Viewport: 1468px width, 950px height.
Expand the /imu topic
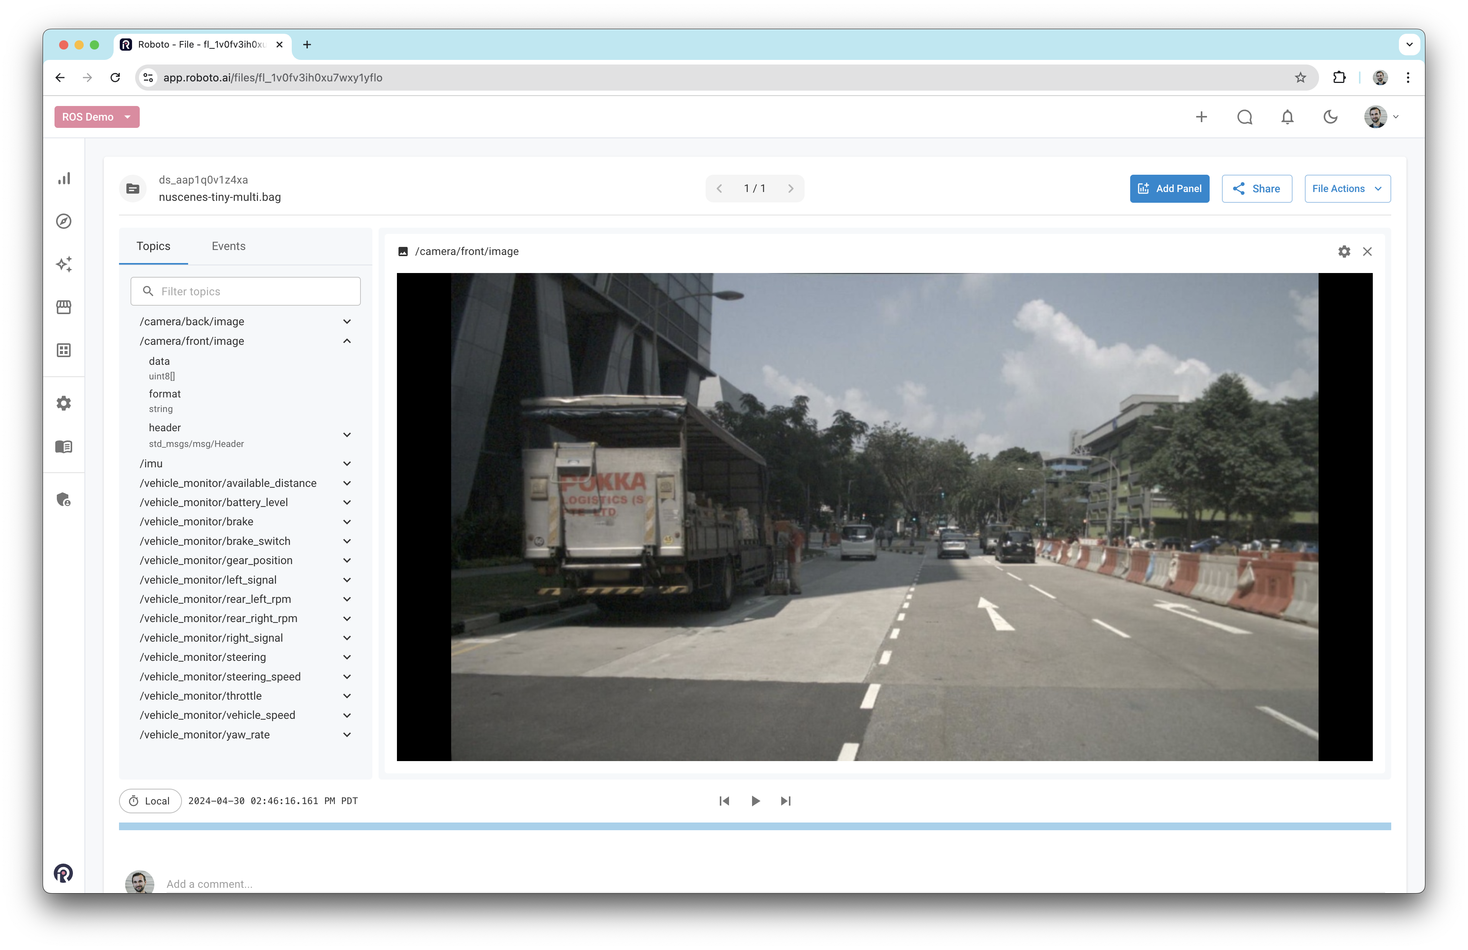347,463
